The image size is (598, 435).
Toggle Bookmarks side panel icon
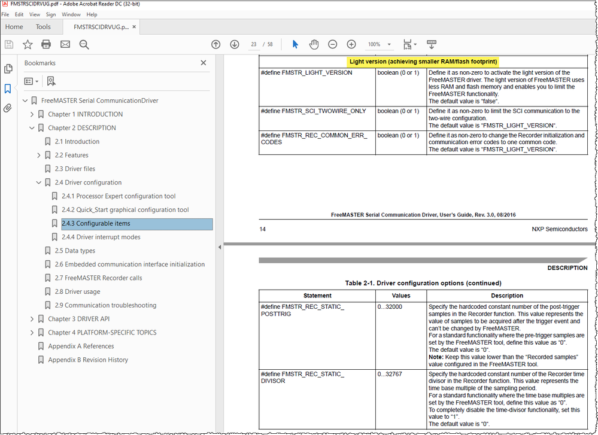(8, 89)
